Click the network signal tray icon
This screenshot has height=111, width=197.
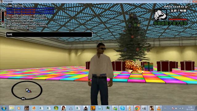180,108
